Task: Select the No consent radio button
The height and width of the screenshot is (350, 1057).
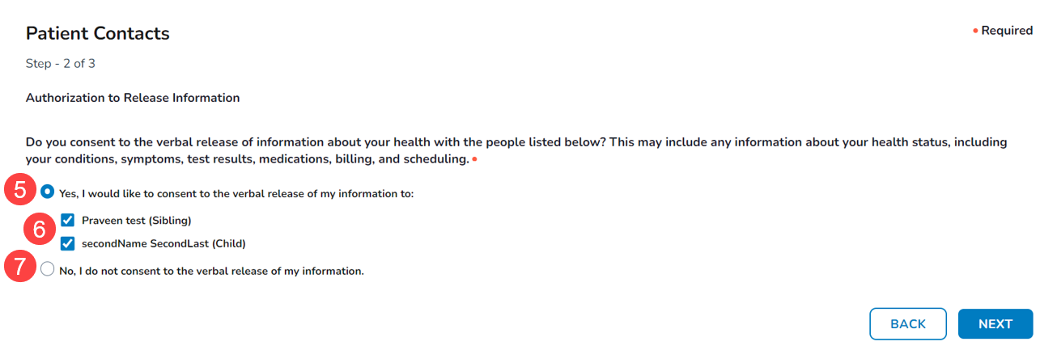Action: (48, 270)
